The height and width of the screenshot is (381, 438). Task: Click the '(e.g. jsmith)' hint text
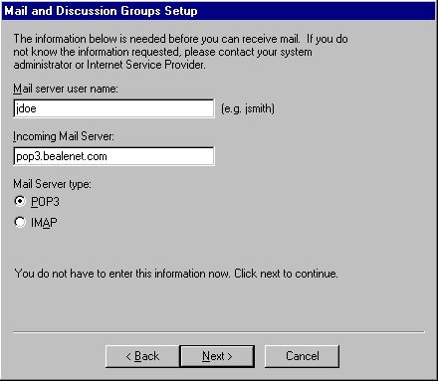[248, 108]
